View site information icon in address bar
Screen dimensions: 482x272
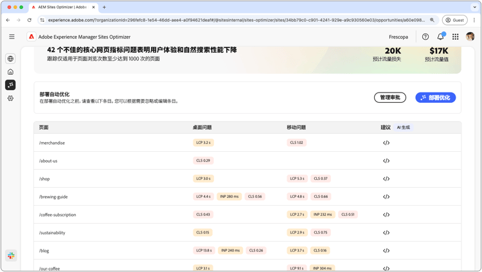[42, 20]
